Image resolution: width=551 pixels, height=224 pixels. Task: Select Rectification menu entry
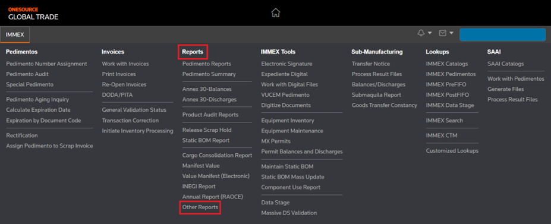(22, 135)
